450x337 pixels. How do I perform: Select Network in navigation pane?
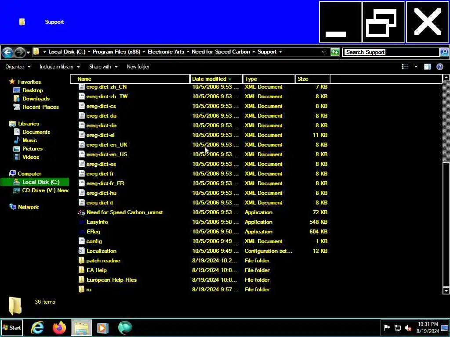click(x=28, y=207)
